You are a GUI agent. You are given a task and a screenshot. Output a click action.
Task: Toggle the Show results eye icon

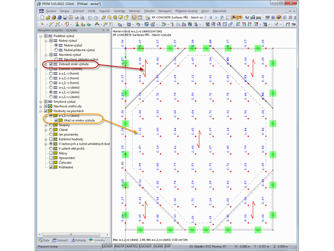[233, 18]
